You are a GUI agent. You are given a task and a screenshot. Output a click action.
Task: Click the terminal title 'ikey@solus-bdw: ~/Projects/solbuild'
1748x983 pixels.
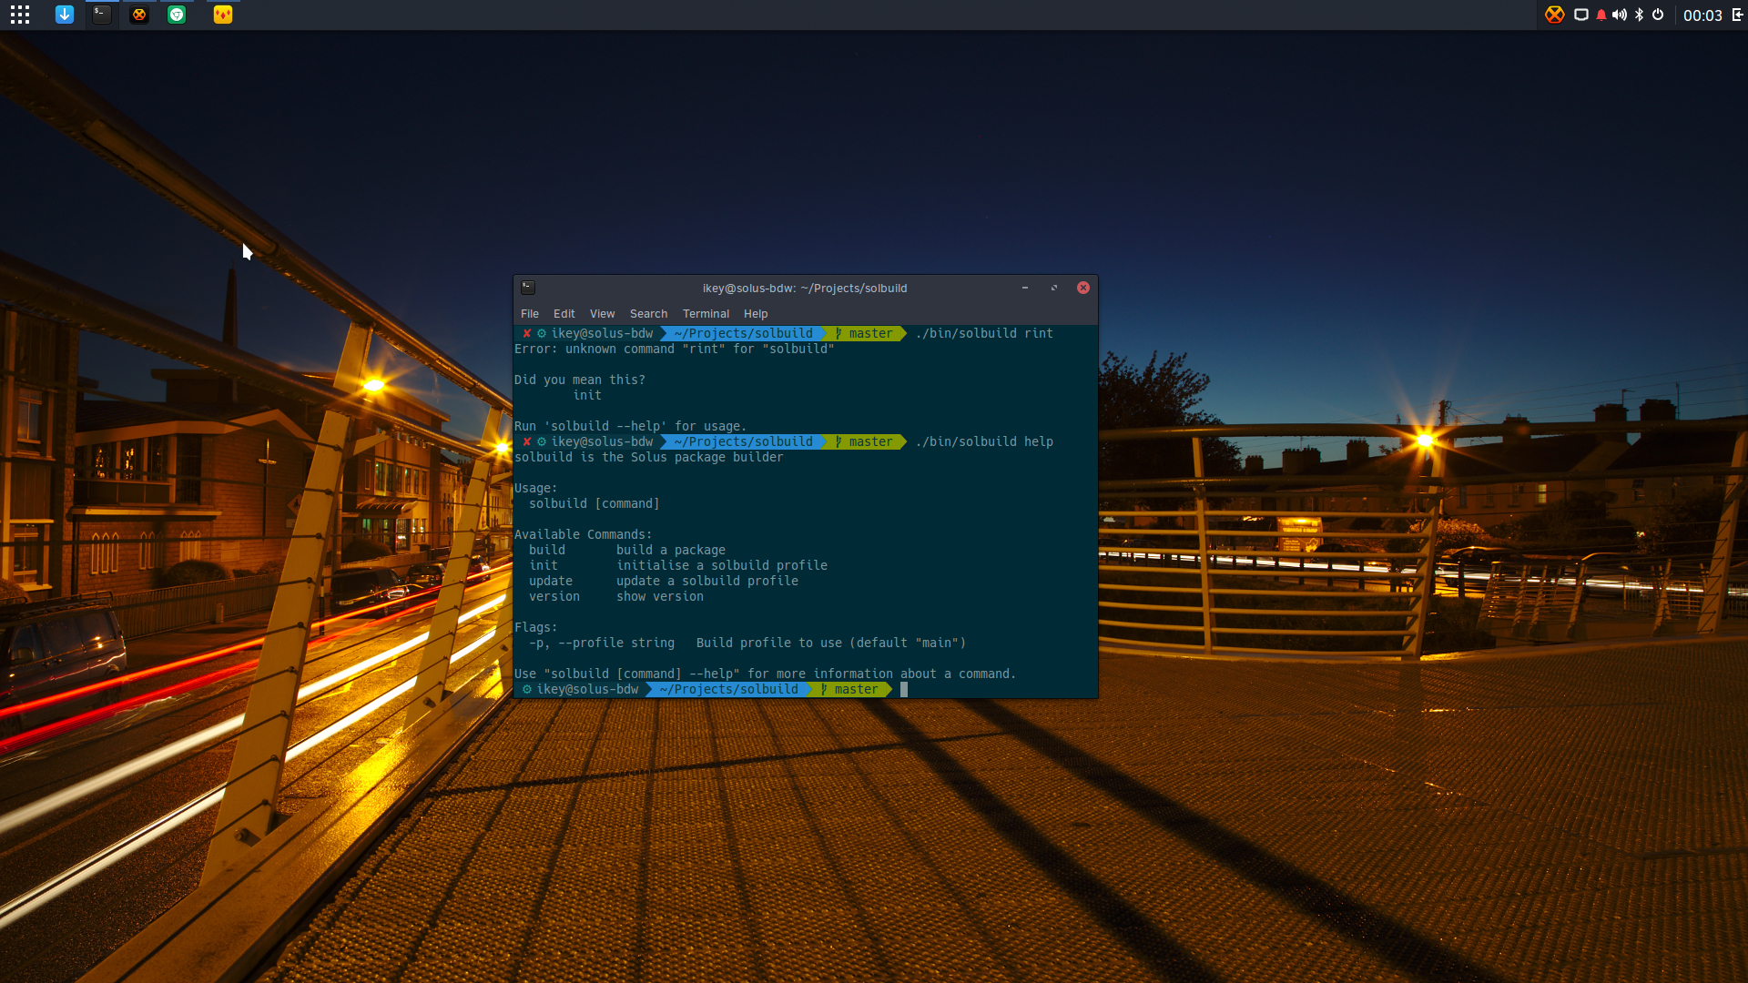805,289
